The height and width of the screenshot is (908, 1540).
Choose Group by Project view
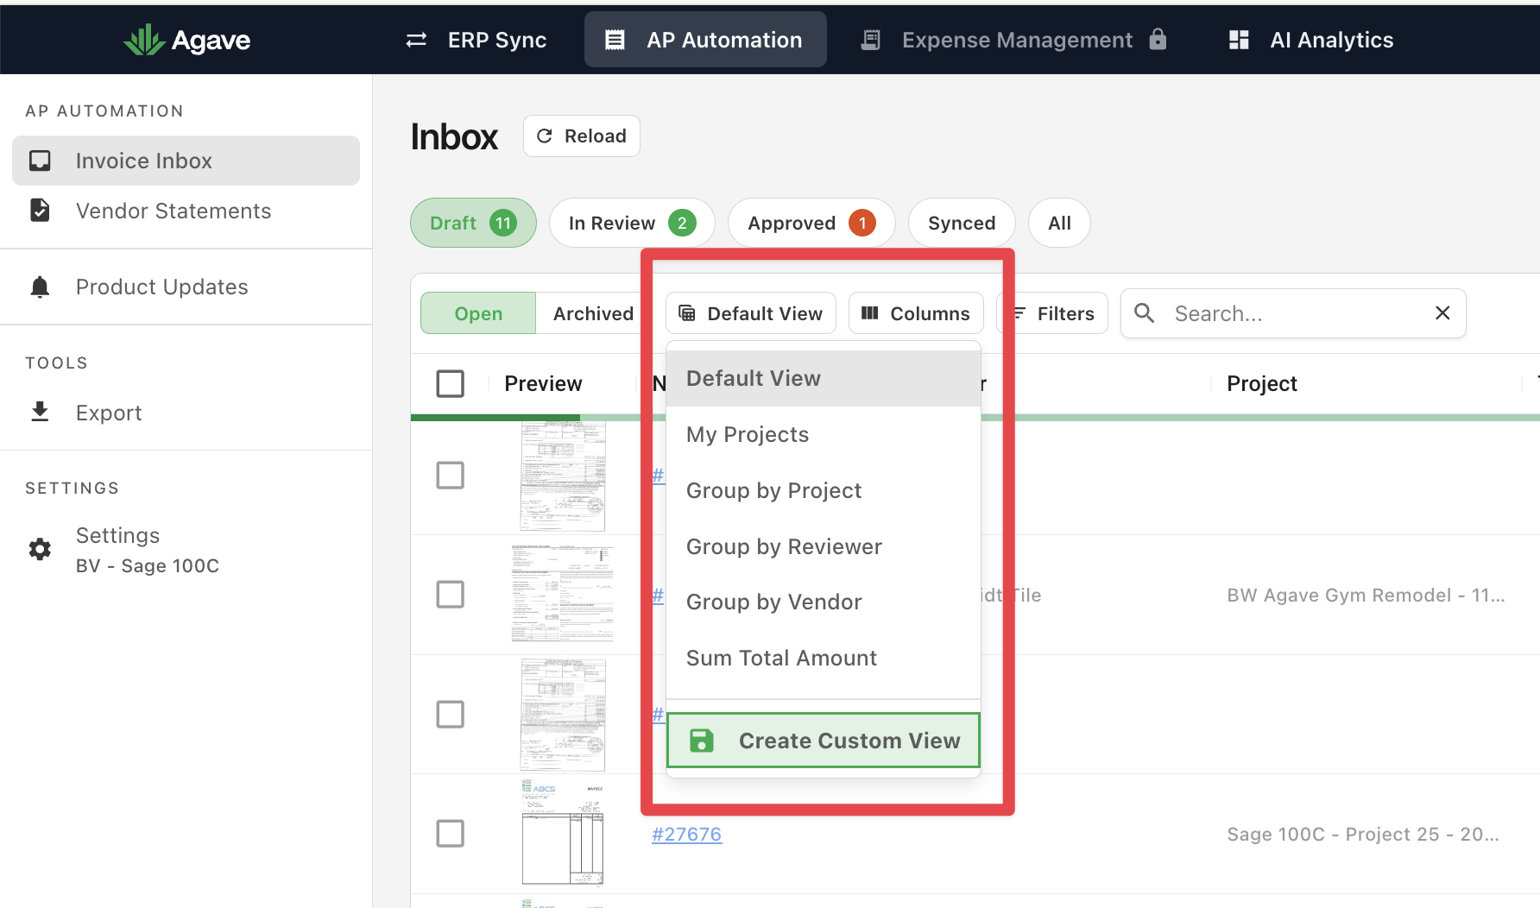click(x=824, y=490)
